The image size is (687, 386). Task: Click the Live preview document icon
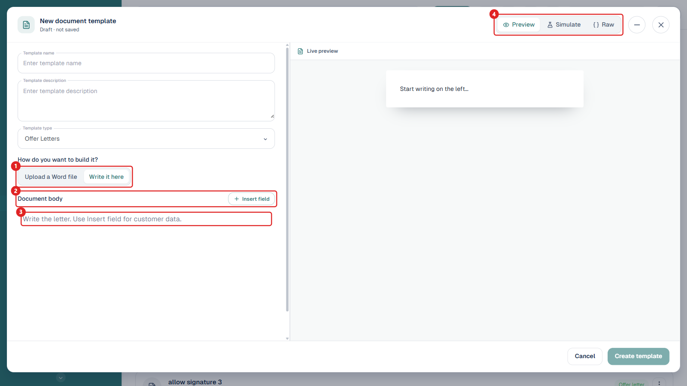(x=301, y=51)
